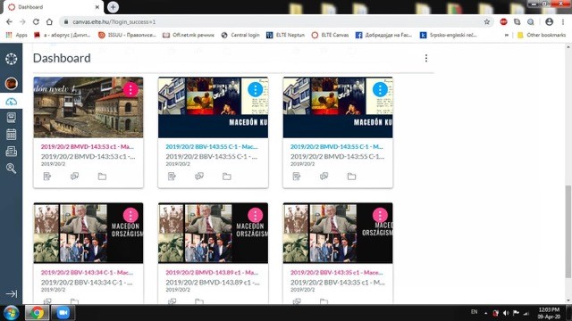
Task: Open Discussions icon on BBV-143:55 card
Action: point(199,177)
